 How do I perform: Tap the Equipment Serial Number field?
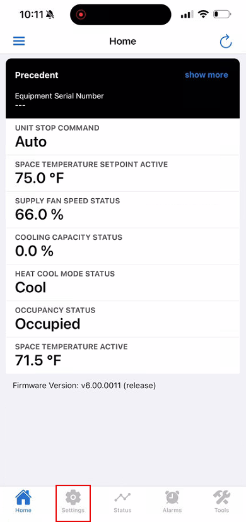(x=59, y=100)
